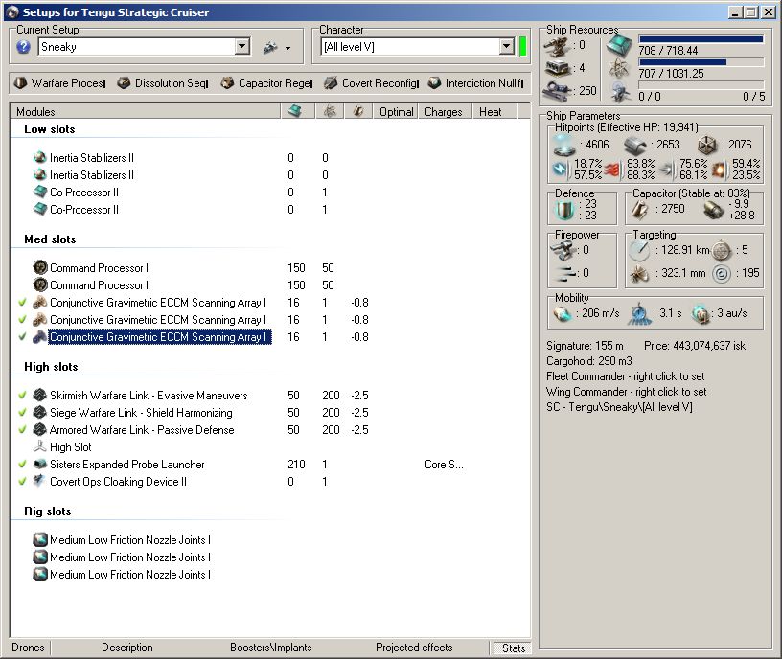The image size is (782, 659).
Task: Click the ship icon next to setup dropdown
Action: click(x=270, y=48)
